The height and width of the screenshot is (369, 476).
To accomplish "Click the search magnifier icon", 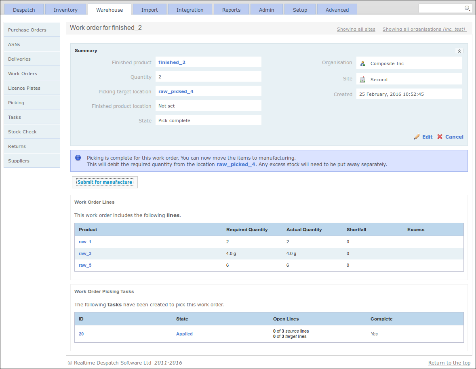I will point(467,8).
